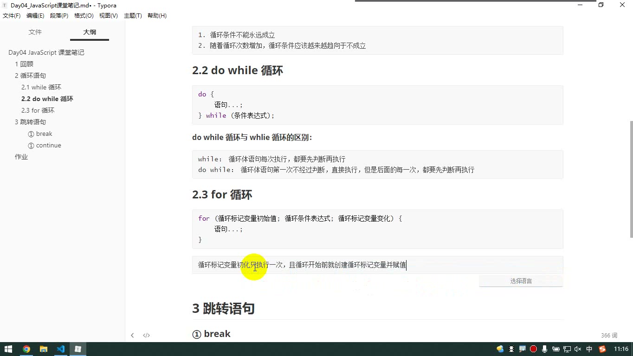Go to outline item 作业
The width and height of the screenshot is (633, 356).
coord(21,157)
